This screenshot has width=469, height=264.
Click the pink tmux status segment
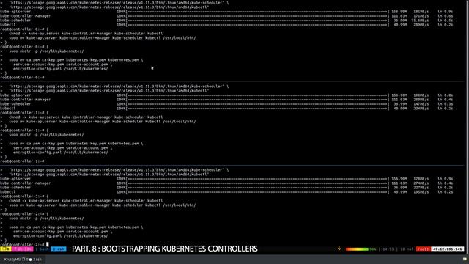pos(23,249)
